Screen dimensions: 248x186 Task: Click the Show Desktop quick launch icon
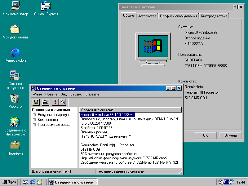(x=40, y=182)
